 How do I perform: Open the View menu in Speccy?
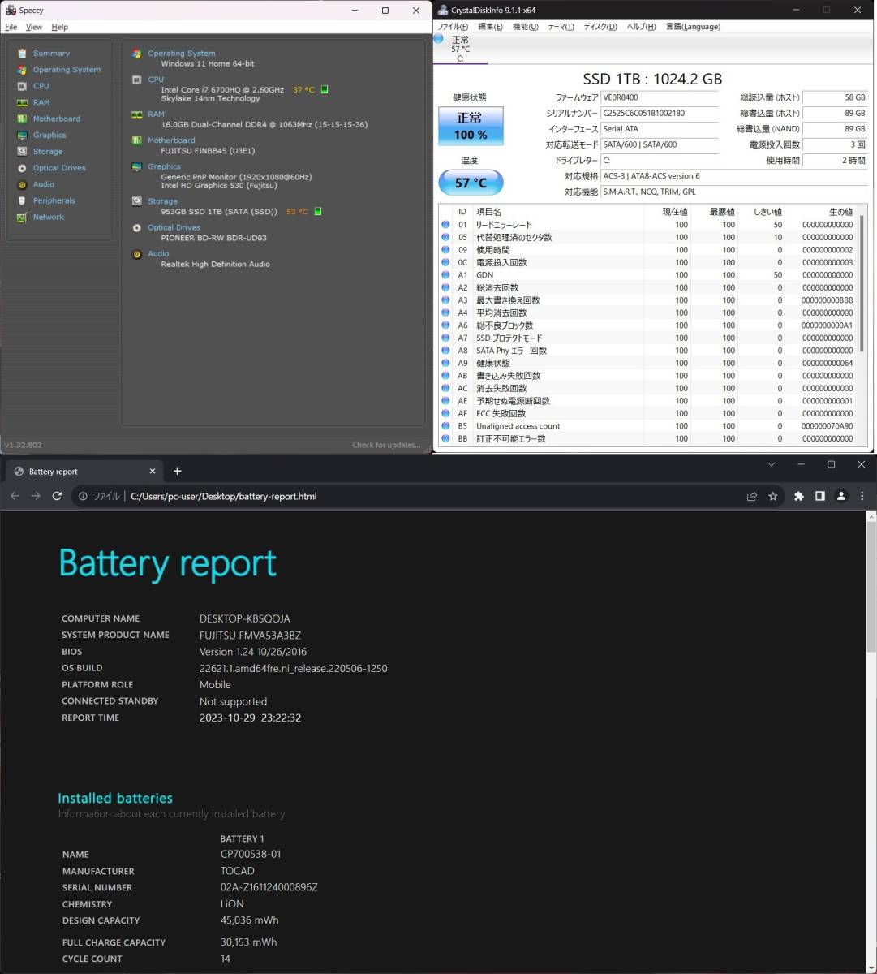click(x=34, y=27)
